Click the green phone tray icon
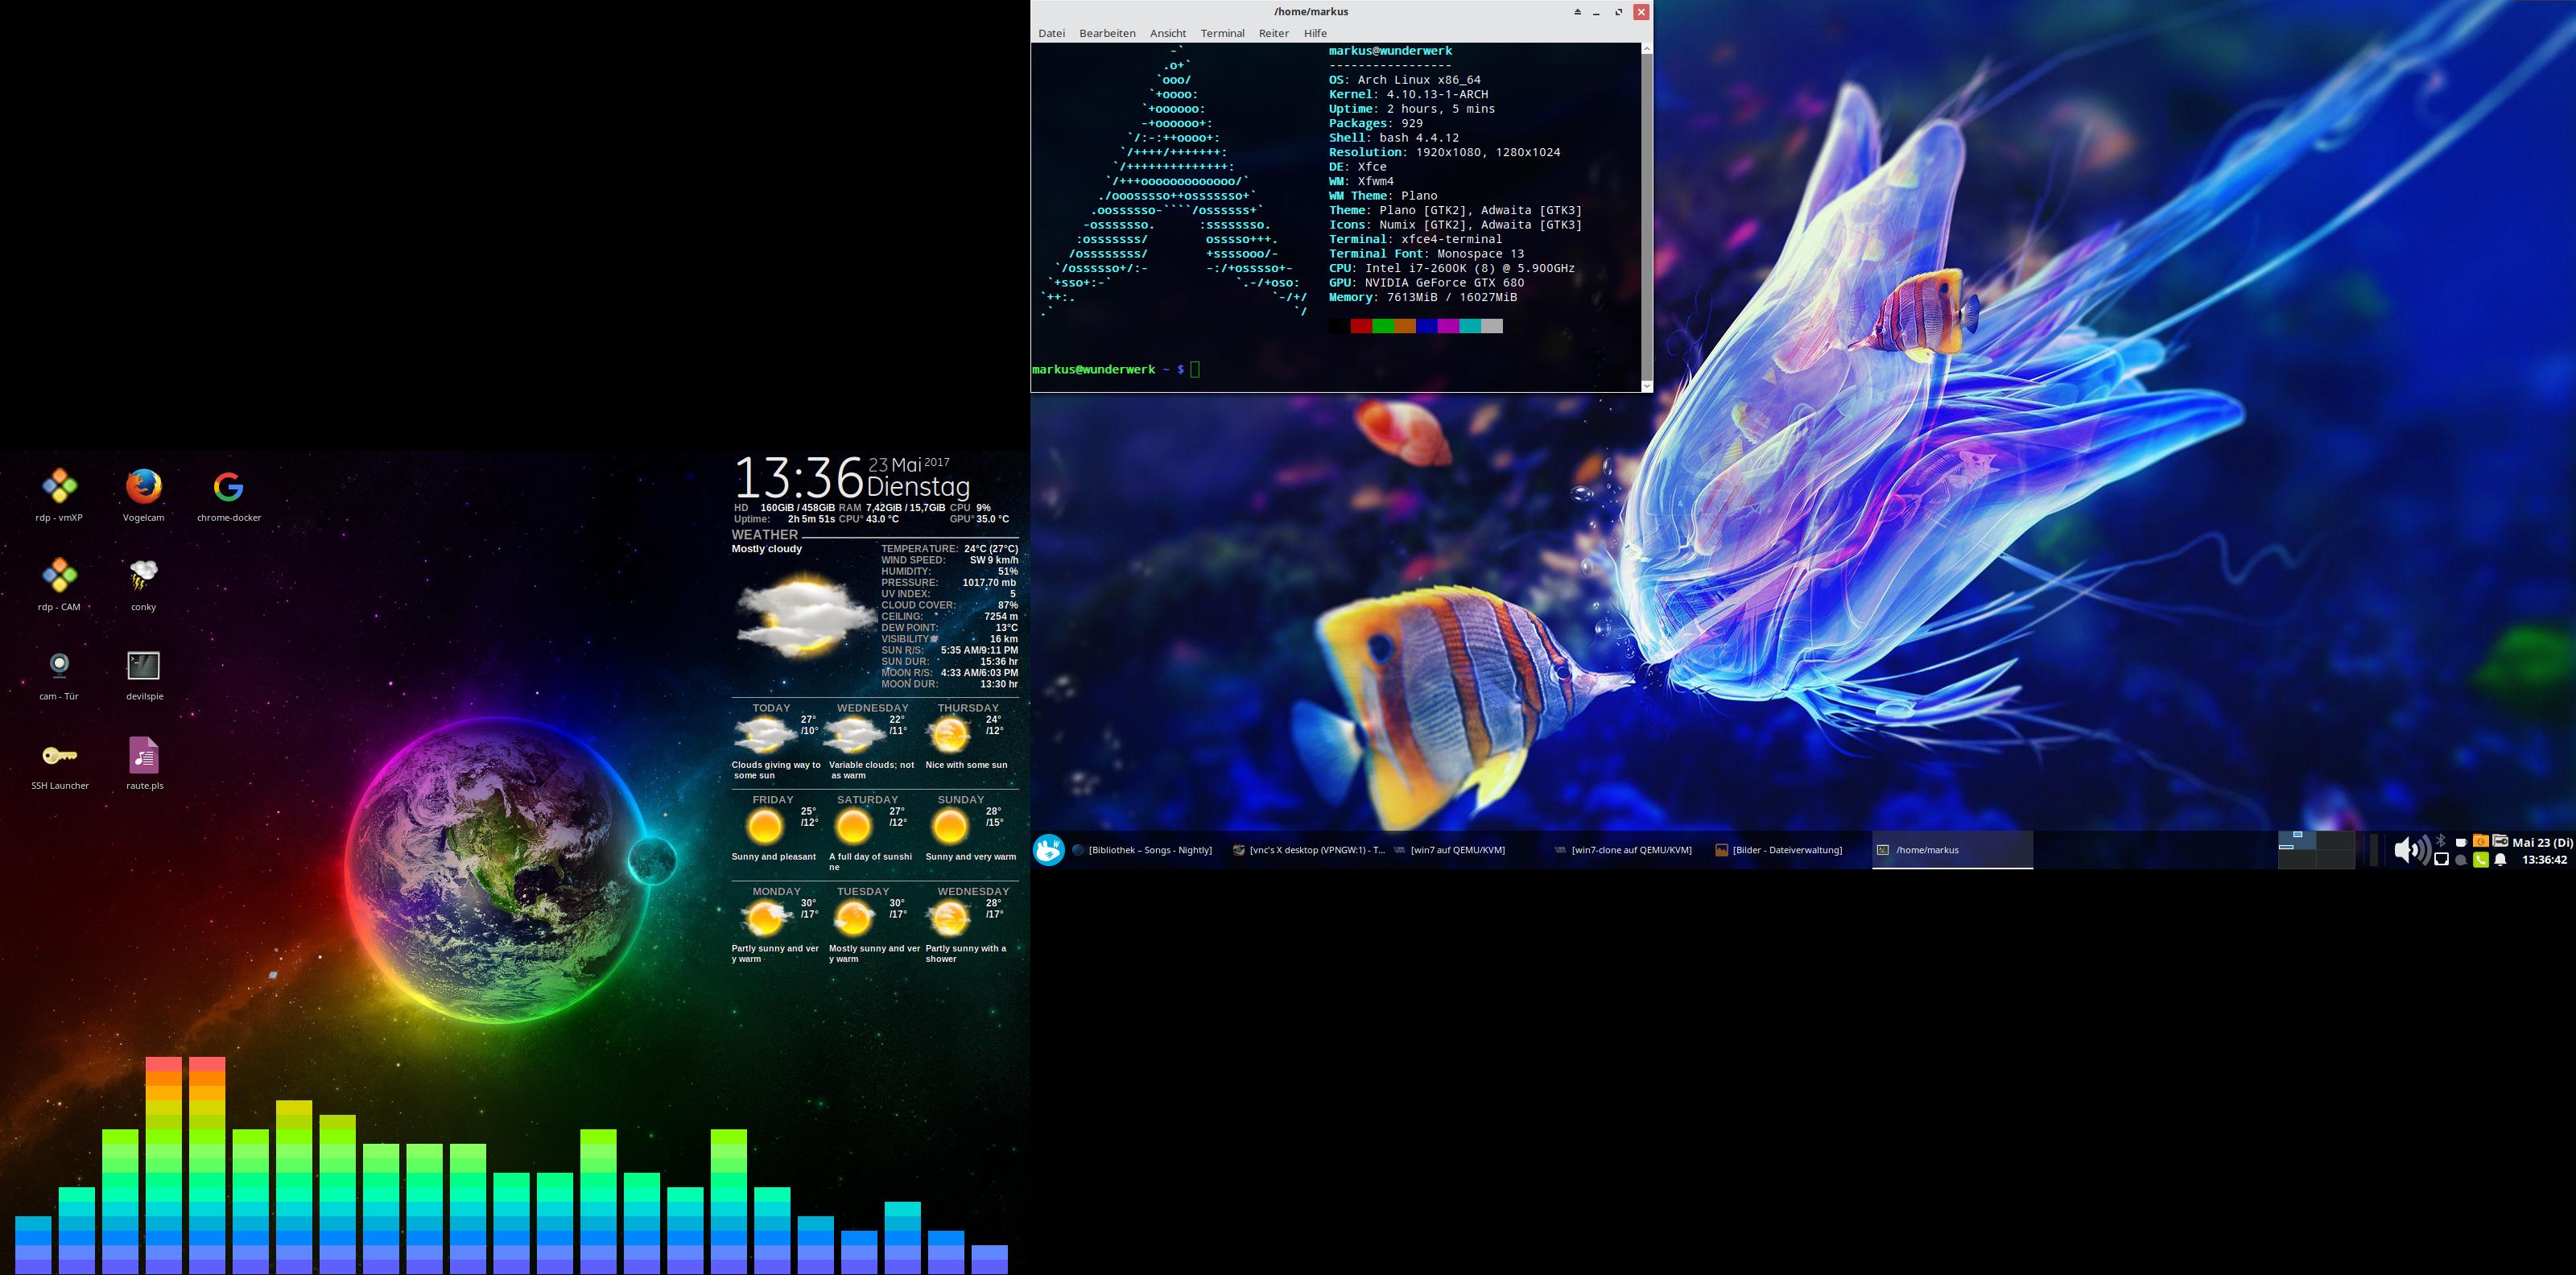 pos(2480,859)
